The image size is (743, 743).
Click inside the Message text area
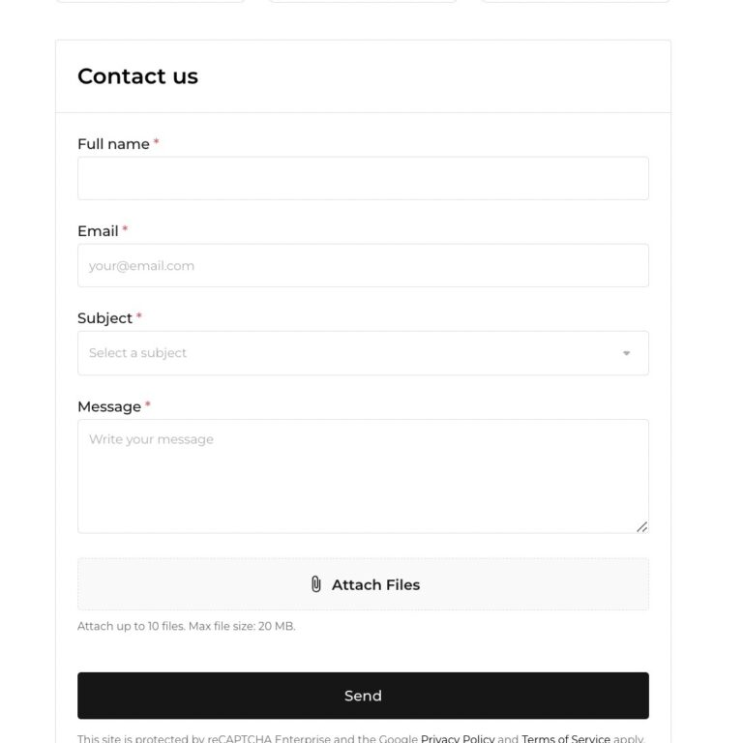(363, 476)
